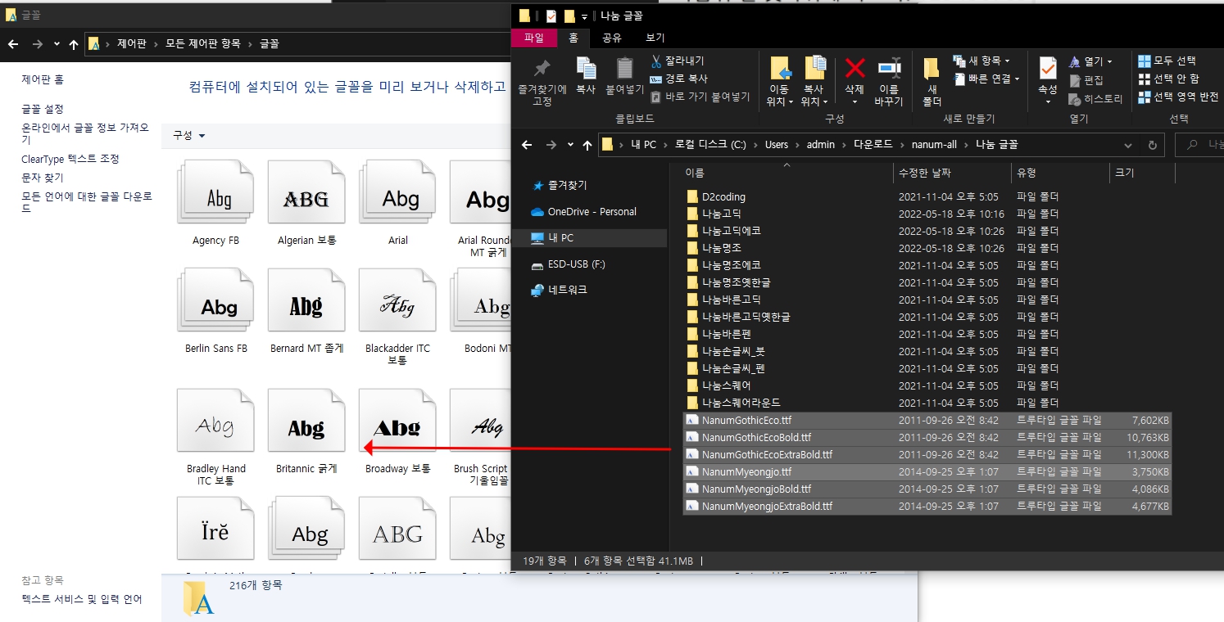Viewport: 1224px width, 622px height.
Task: Open 새 항목 (New item) dropdown
Action: [981, 61]
